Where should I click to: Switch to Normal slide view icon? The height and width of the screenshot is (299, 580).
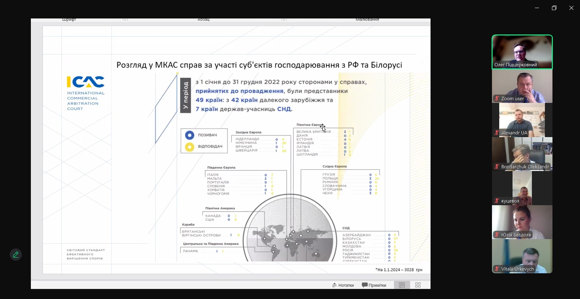[402, 285]
